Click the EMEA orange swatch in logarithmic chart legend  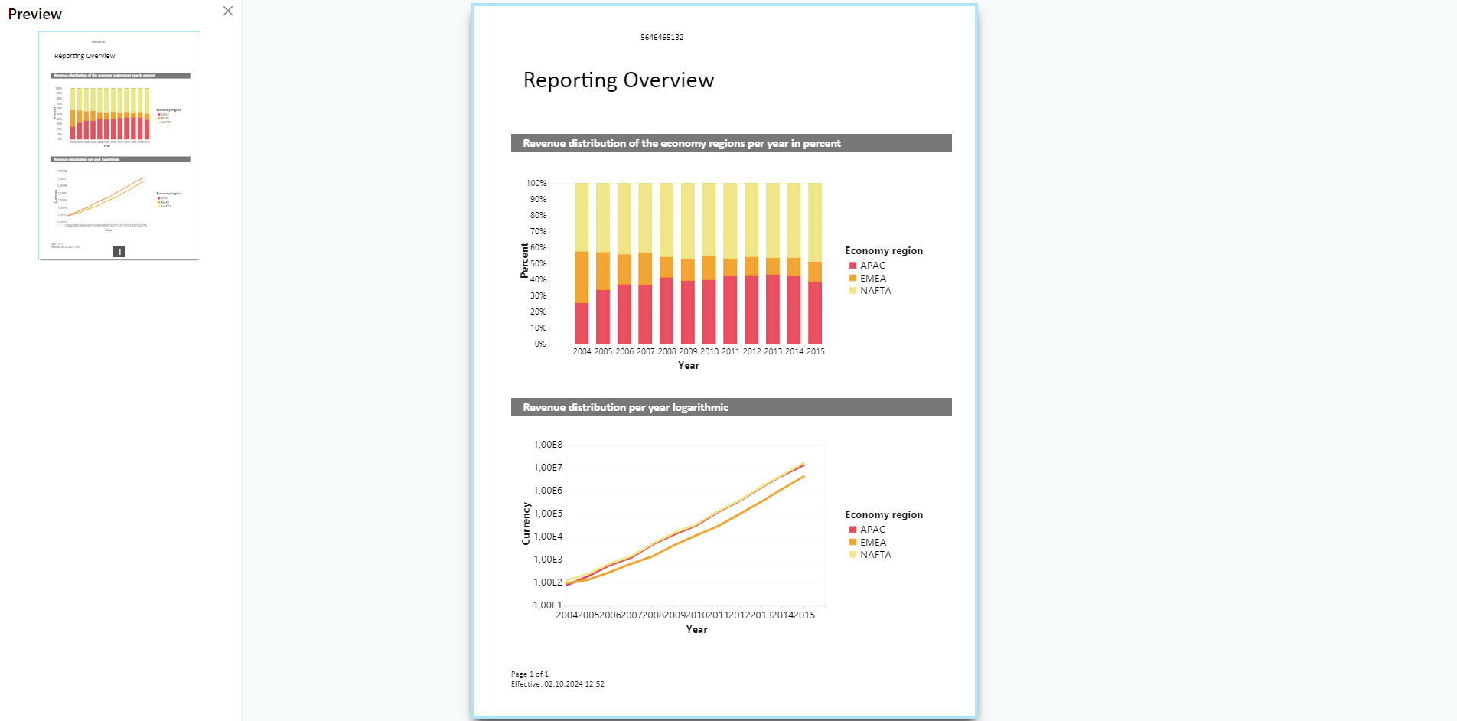852,543
